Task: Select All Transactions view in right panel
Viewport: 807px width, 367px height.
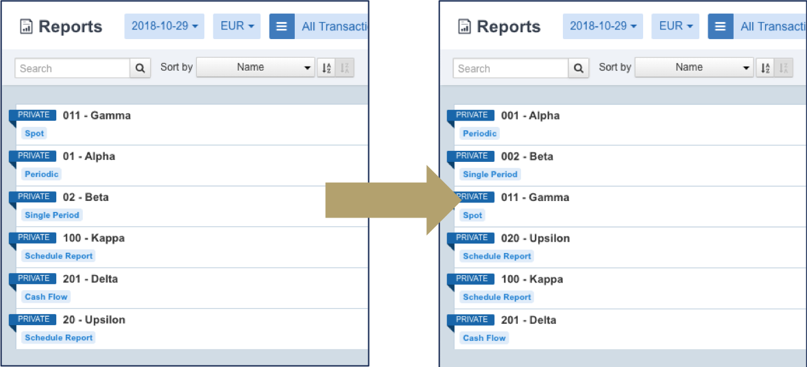Action: (772, 27)
